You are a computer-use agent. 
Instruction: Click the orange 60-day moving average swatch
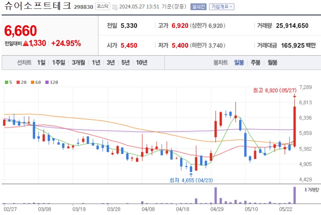(33, 82)
